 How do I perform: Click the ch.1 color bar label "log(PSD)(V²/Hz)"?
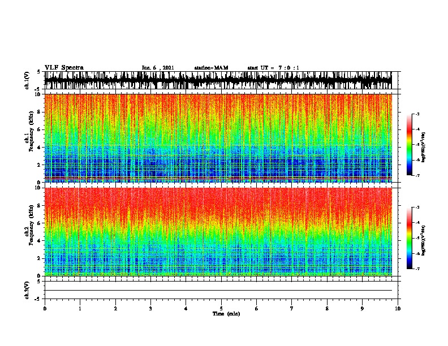[424, 147]
